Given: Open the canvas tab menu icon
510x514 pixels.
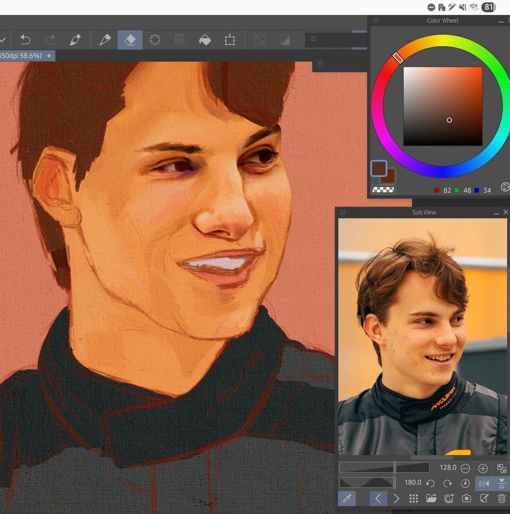Looking at the screenshot, I should (x=320, y=63).
